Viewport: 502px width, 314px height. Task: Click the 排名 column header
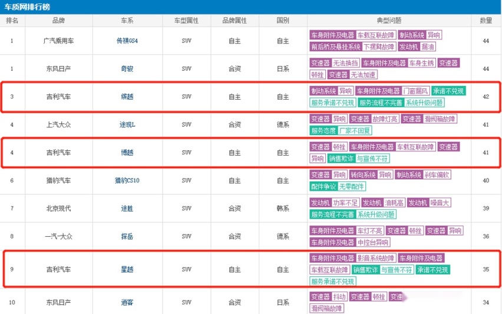pyautogui.click(x=12, y=21)
